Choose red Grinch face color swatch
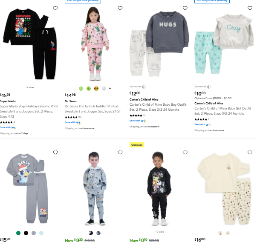The width and height of the screenshot is (257, 242). (96, 89)
